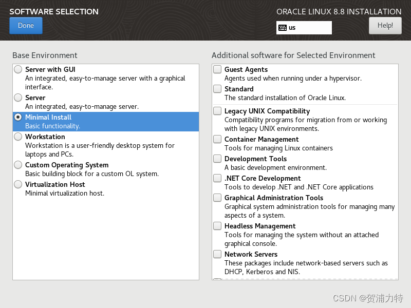The height and width of the screenshot is (308, 411).
Task: Tick Development Tools checkbox
Action: pyautogui.click(x=217, y=159)
